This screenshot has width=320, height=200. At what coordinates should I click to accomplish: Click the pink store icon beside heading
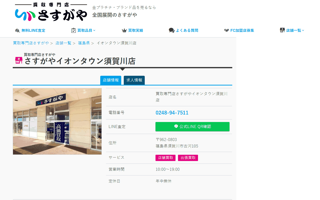coord(19,60)
